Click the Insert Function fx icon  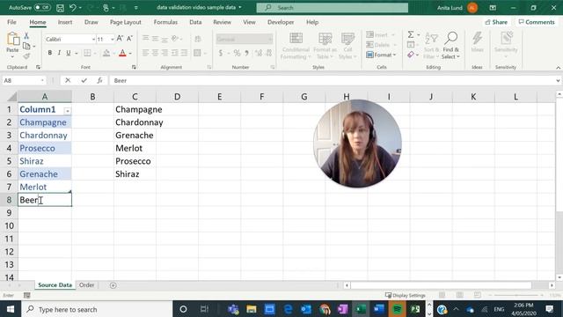(99, 80)
